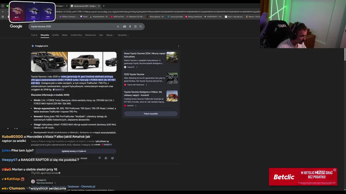Image resolution: width=346 pixels, height=194 pixels.
Task: Close the toyota tacoma 2025 tab
Action: (99, 6)
